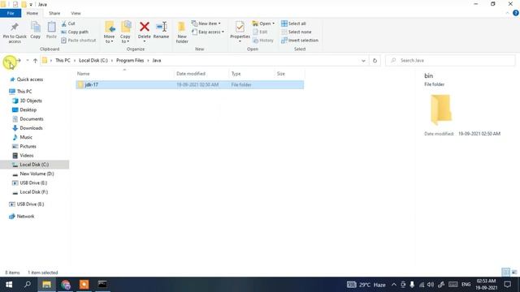Click the Copy ribbon icon
Screen dimensions: 520x292
(36, 31)
